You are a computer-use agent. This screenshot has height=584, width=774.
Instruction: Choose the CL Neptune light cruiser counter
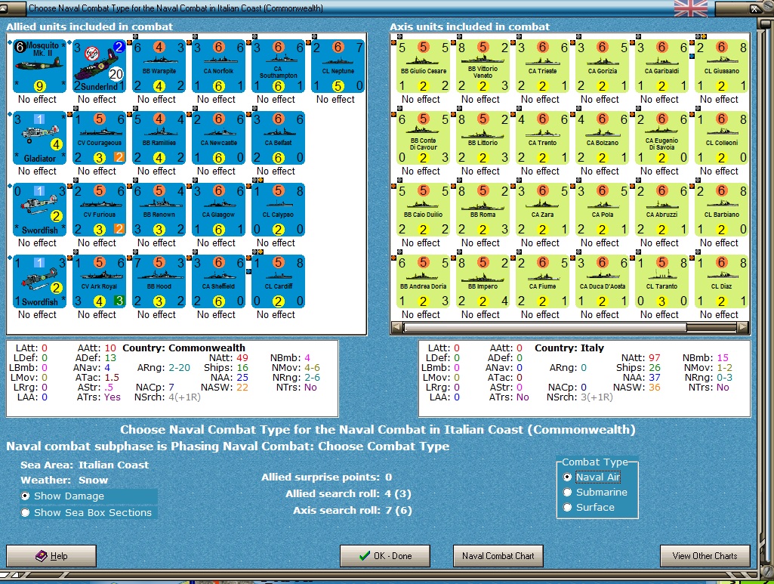(x=338, y=66)
